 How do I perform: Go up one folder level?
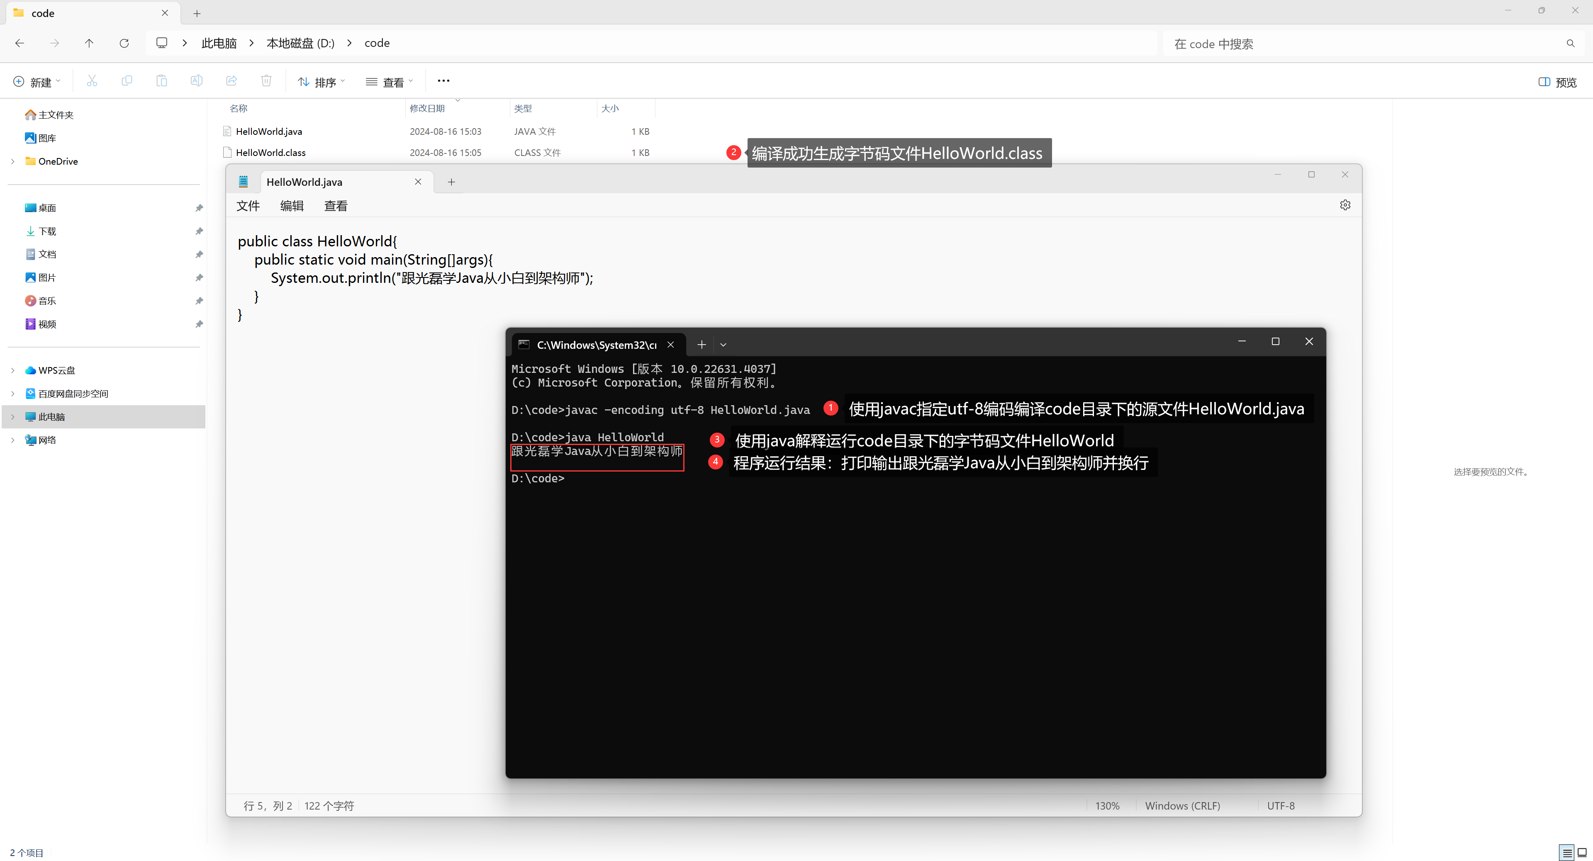[89, 43]
